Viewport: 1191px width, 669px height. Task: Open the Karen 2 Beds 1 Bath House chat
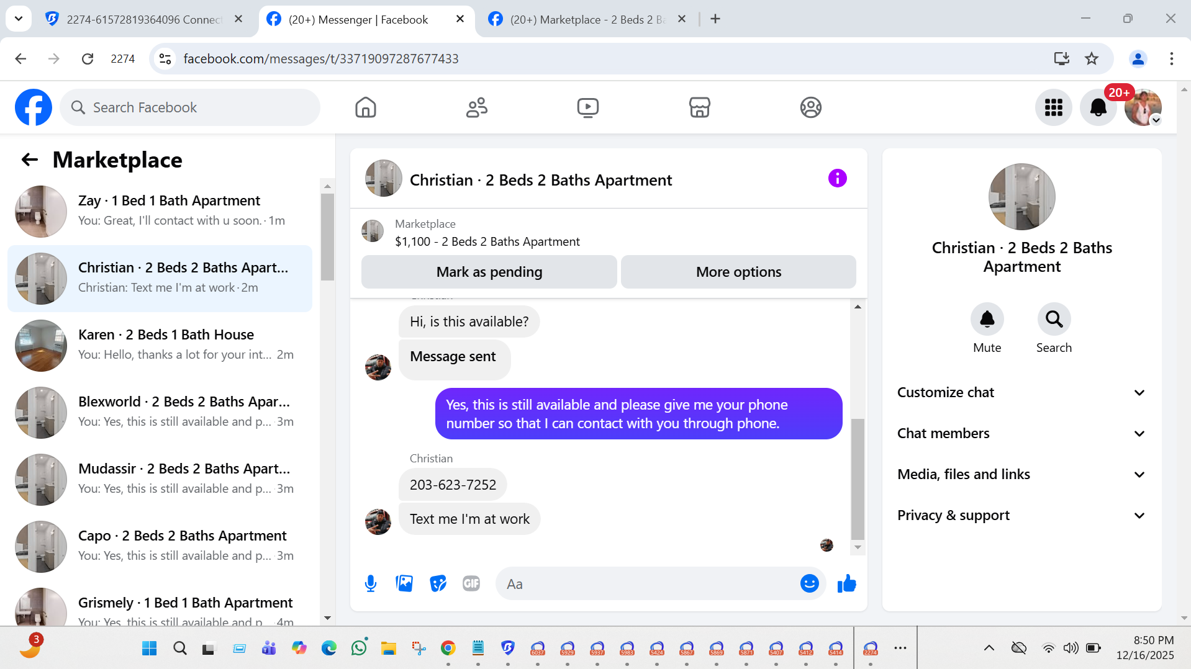160,346
